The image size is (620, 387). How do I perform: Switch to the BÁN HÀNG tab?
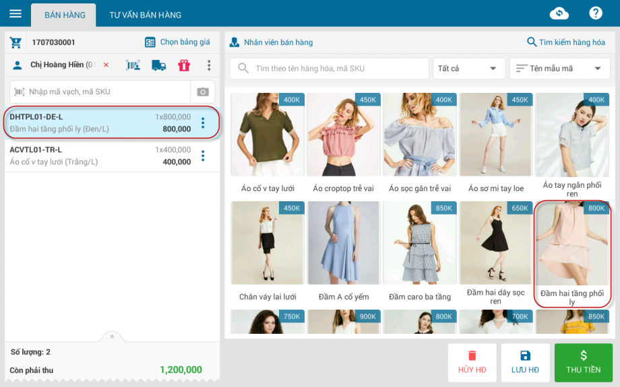coord(63,15)
